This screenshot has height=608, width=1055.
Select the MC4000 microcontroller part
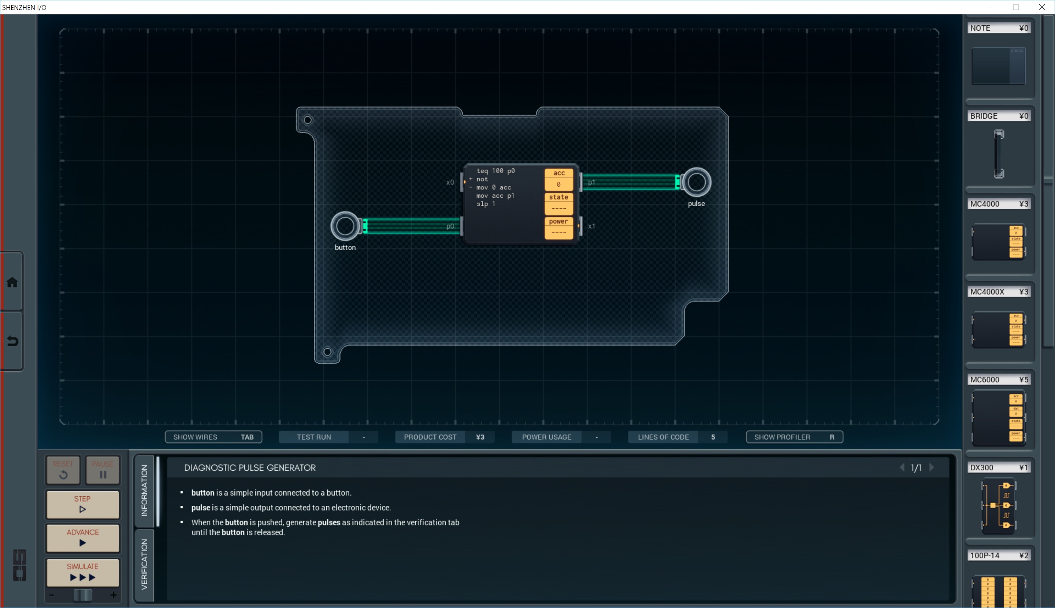[998, 241]
